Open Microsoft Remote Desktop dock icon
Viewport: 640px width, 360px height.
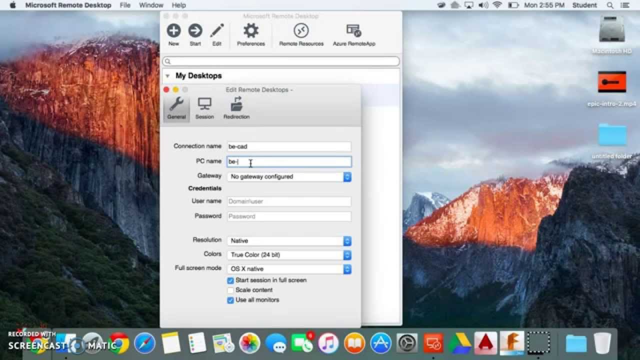tap(433, 343)
